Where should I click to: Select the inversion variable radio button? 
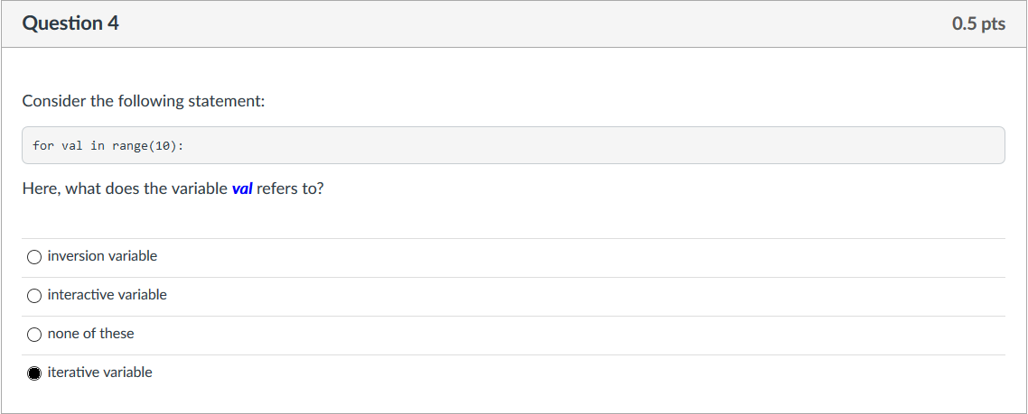(x=34, y=257)
